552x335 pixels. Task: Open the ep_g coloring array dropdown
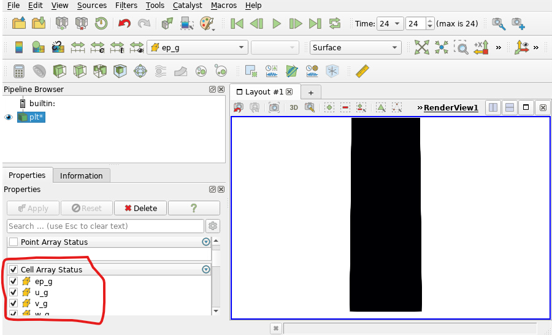[197, 48]
